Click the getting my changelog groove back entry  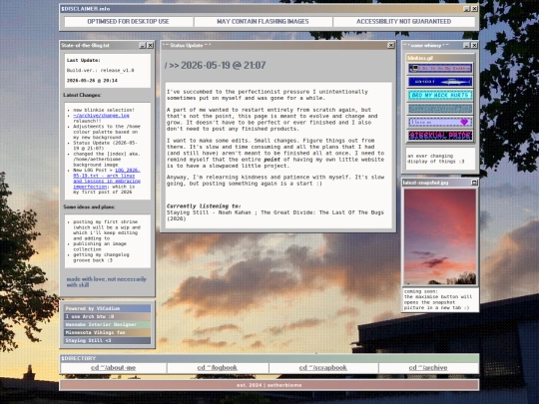(x=101, y=257)
